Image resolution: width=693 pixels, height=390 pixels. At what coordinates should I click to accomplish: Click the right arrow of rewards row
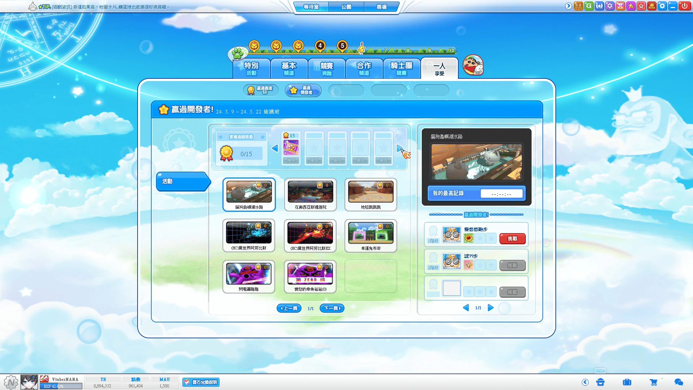(399, 148)
